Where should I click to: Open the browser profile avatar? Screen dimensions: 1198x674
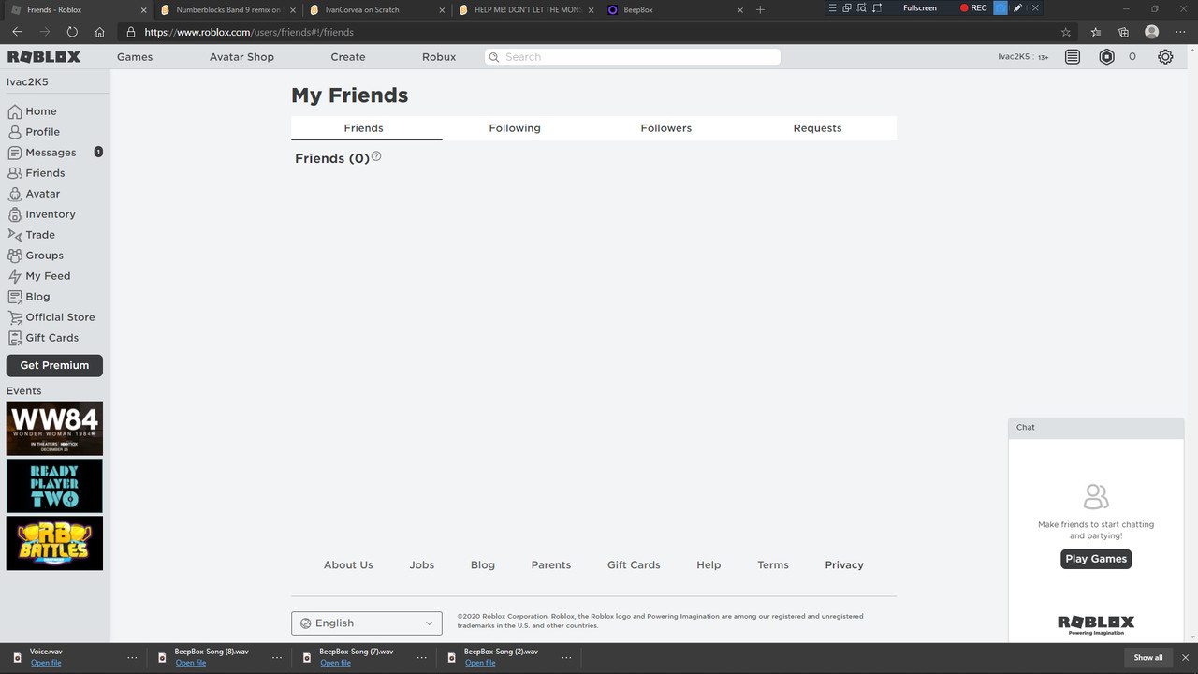point(1152,32)
